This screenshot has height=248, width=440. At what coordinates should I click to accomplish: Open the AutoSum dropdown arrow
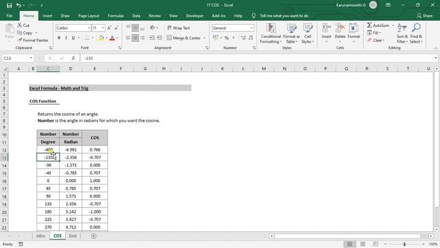pyautogui.click(x=393, y=25)
